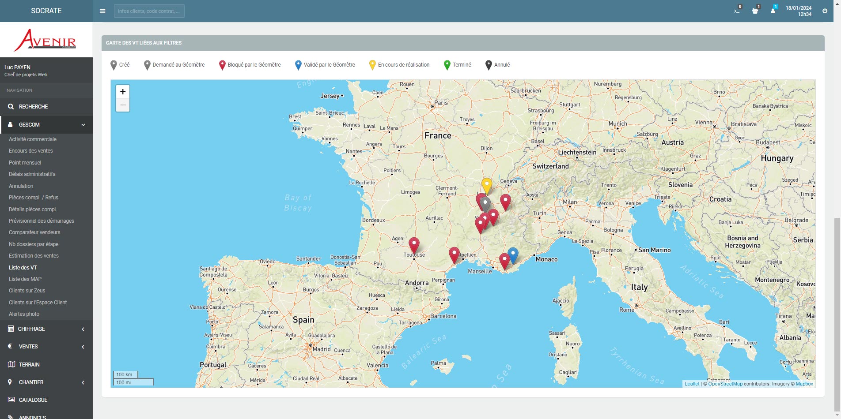Screen dimensions: 841x419
Task: Click the power logout icon
Action: (x=825, y=11)
